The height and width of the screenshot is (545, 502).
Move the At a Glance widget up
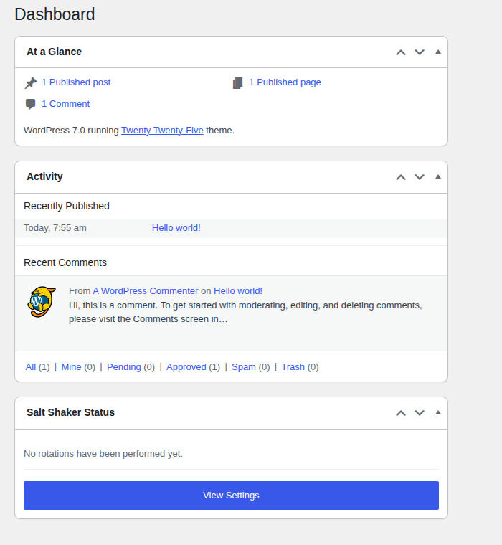coord(401,52)
